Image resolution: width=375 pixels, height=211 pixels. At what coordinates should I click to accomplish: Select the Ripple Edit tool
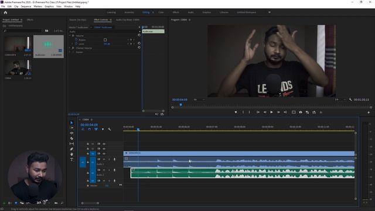[x=71, y=133]
